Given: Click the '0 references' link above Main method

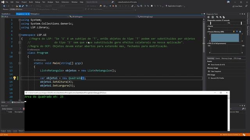Looking at the screenshot, I should (x=40, y=60).
